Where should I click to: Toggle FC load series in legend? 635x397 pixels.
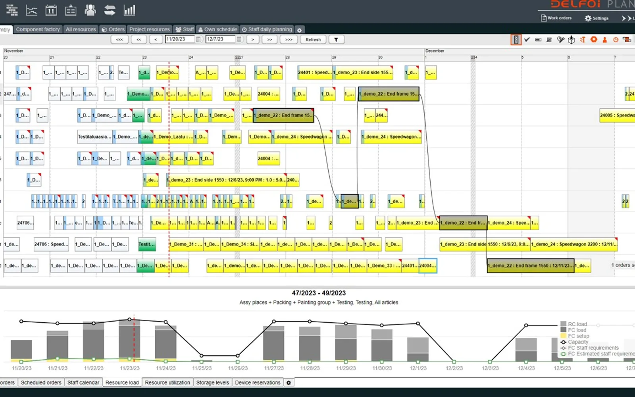point(573,330)
